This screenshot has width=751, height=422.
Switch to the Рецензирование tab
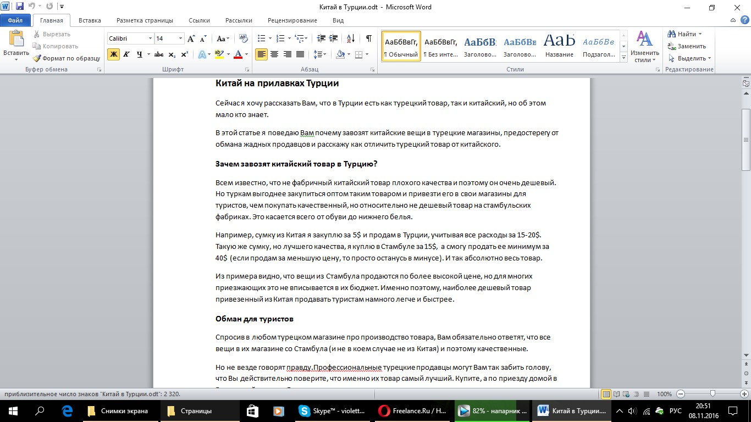click(x=292, y=20)
